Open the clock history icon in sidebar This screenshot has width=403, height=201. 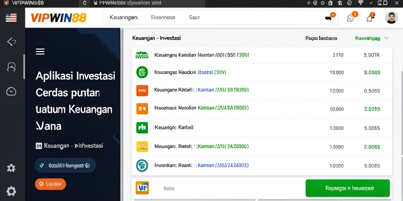[x=11, y=91]
